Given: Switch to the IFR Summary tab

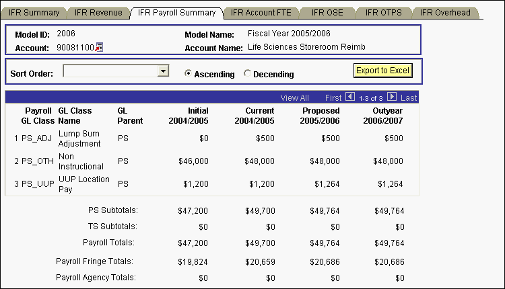Looking at the screenshot, I should point(33,13).
